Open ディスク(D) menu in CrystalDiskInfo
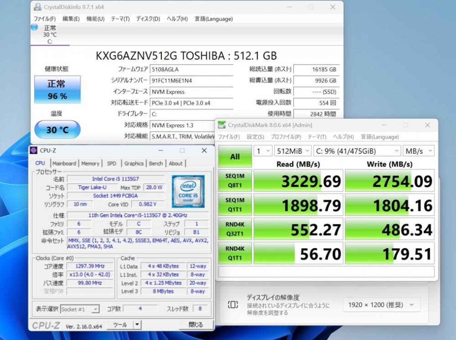This screenshot has width=456, height=340. click(x=148, y=19)
